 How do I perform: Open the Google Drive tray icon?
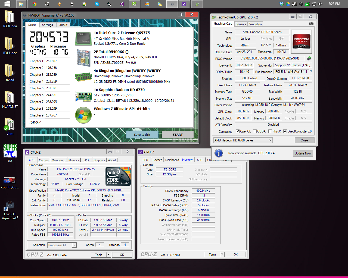pos(288,4)
